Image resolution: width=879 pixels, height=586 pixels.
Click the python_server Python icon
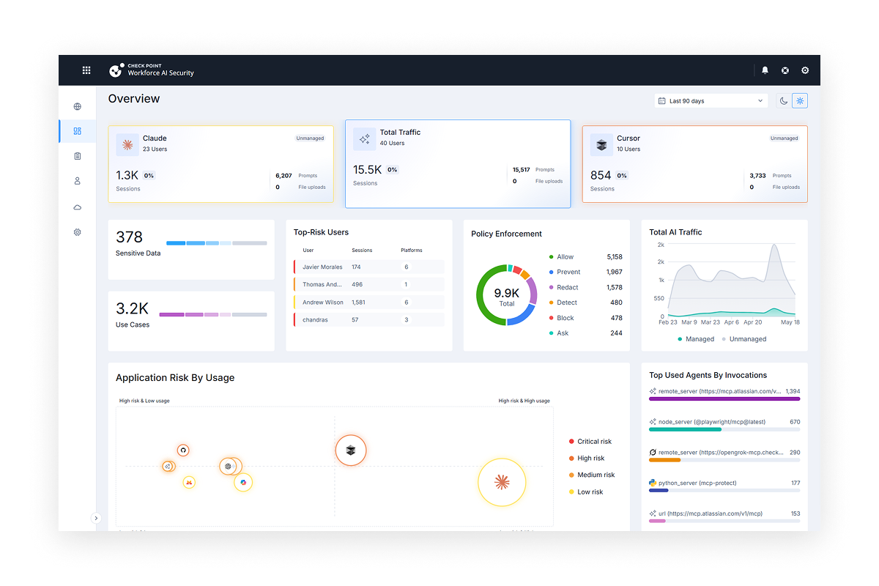click(x=653, y=483)
